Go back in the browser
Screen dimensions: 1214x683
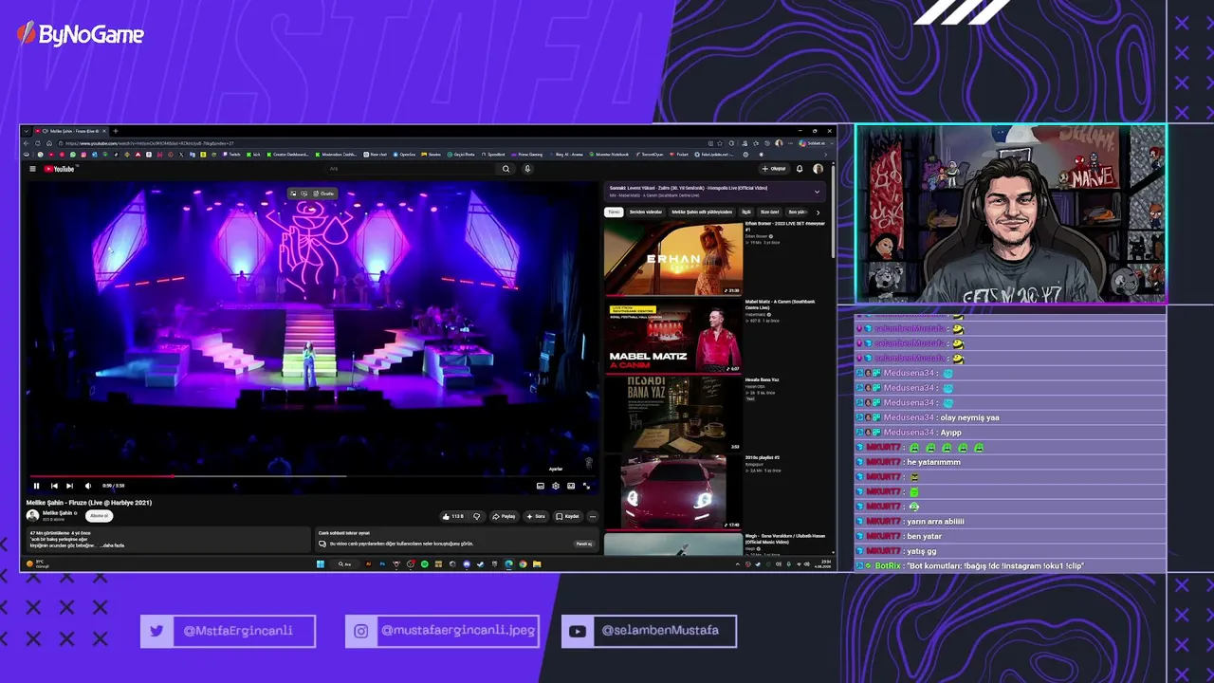(27, 143)
